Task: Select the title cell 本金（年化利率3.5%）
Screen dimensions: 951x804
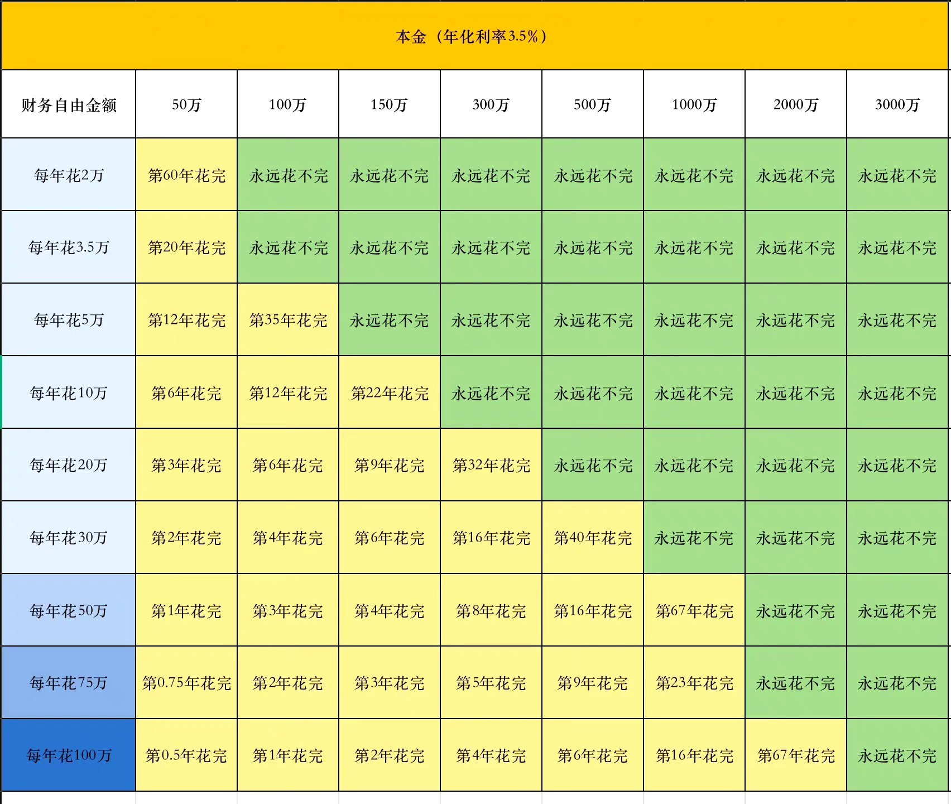Action: [475, 36]
